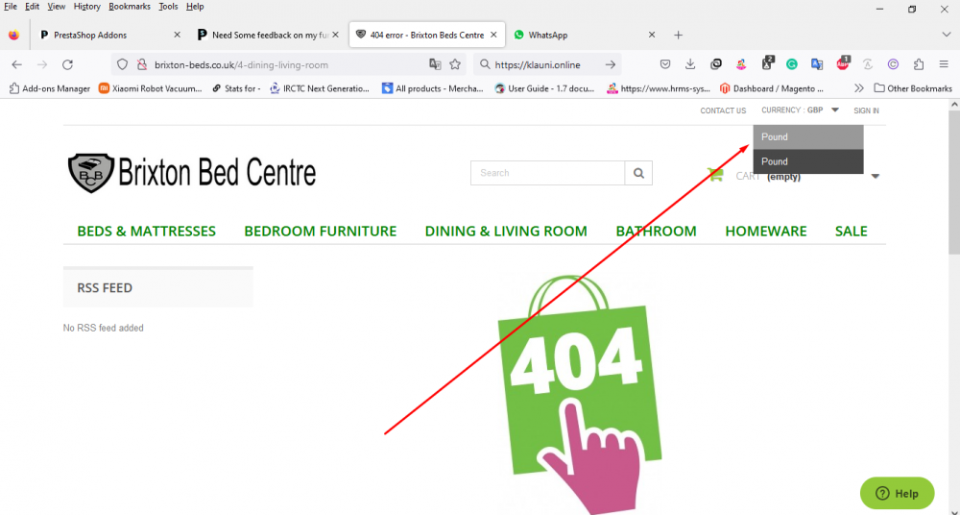The image size is (960, 515).
Task: Open the Other Bookmarks folder
Action: click(x=912, y=88)
